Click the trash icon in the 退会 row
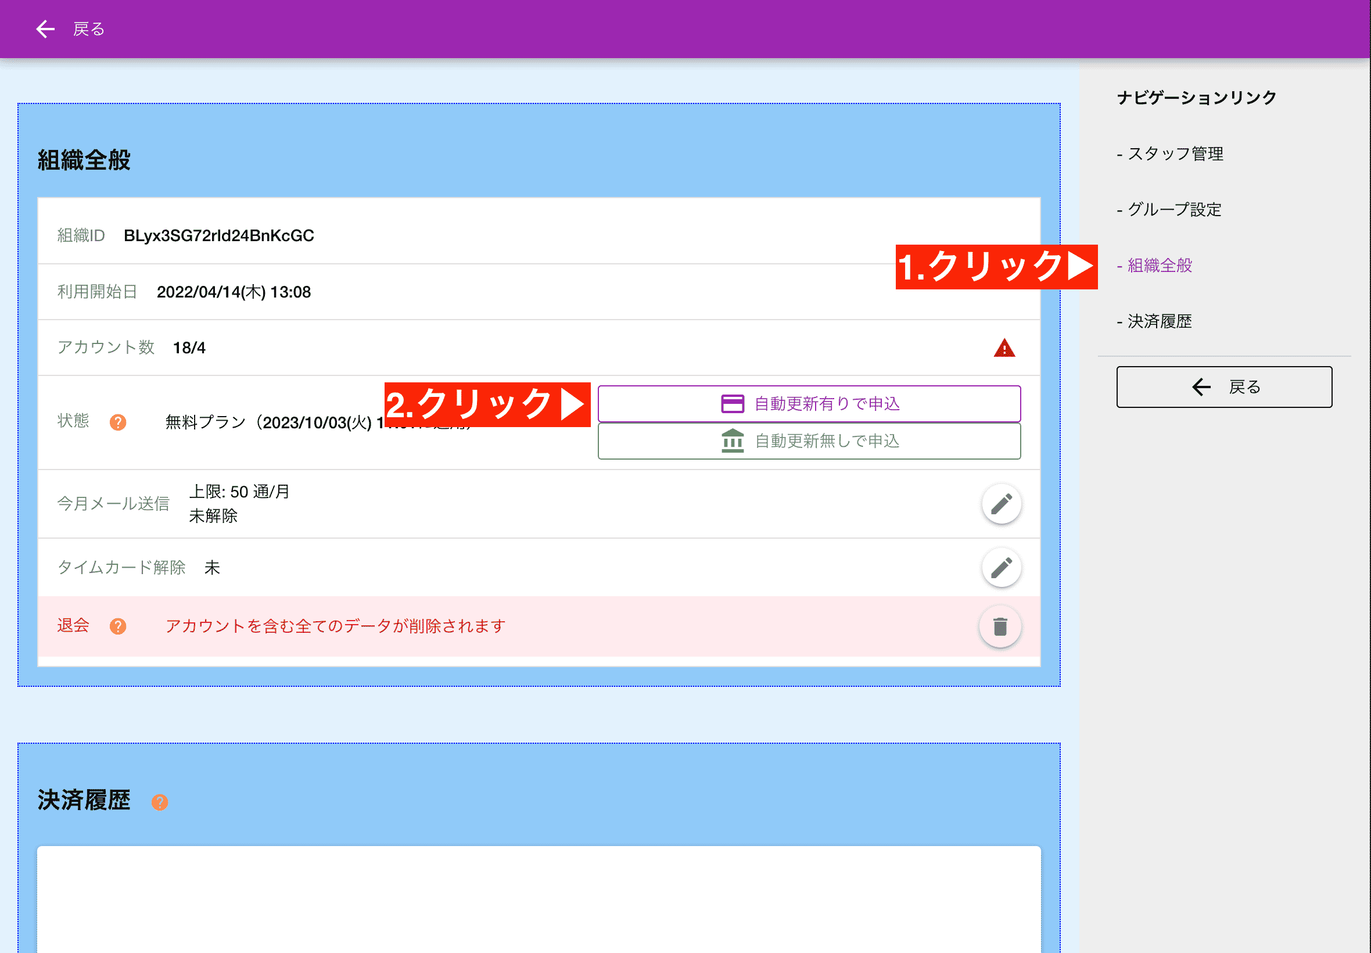1371x953 pixels. 1000,626
